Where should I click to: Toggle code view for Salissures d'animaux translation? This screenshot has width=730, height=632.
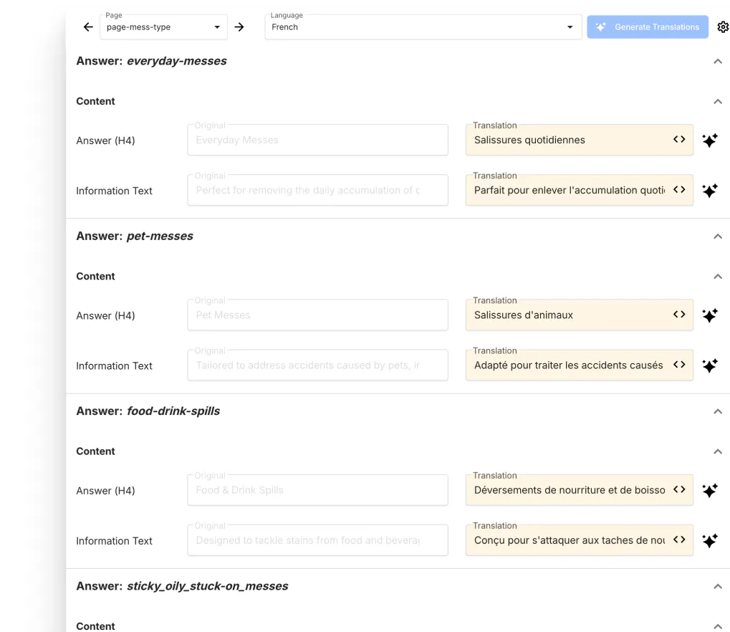678,315
